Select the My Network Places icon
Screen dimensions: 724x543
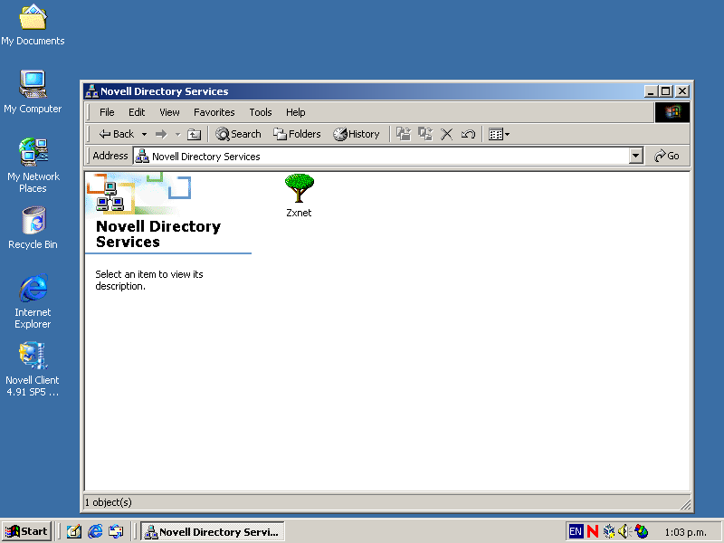pos(33,166)
